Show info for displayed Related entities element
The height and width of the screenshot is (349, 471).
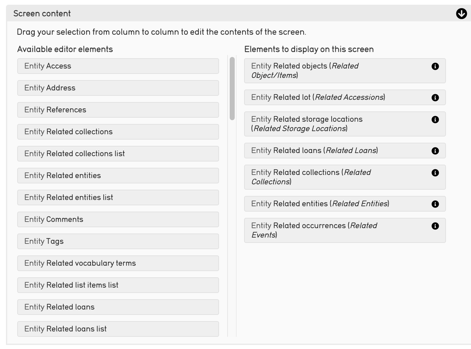coord(435,204)
